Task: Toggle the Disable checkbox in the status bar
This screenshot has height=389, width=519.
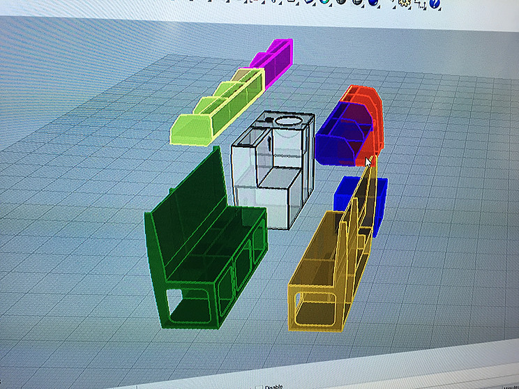Action: (x=261, y=388)
